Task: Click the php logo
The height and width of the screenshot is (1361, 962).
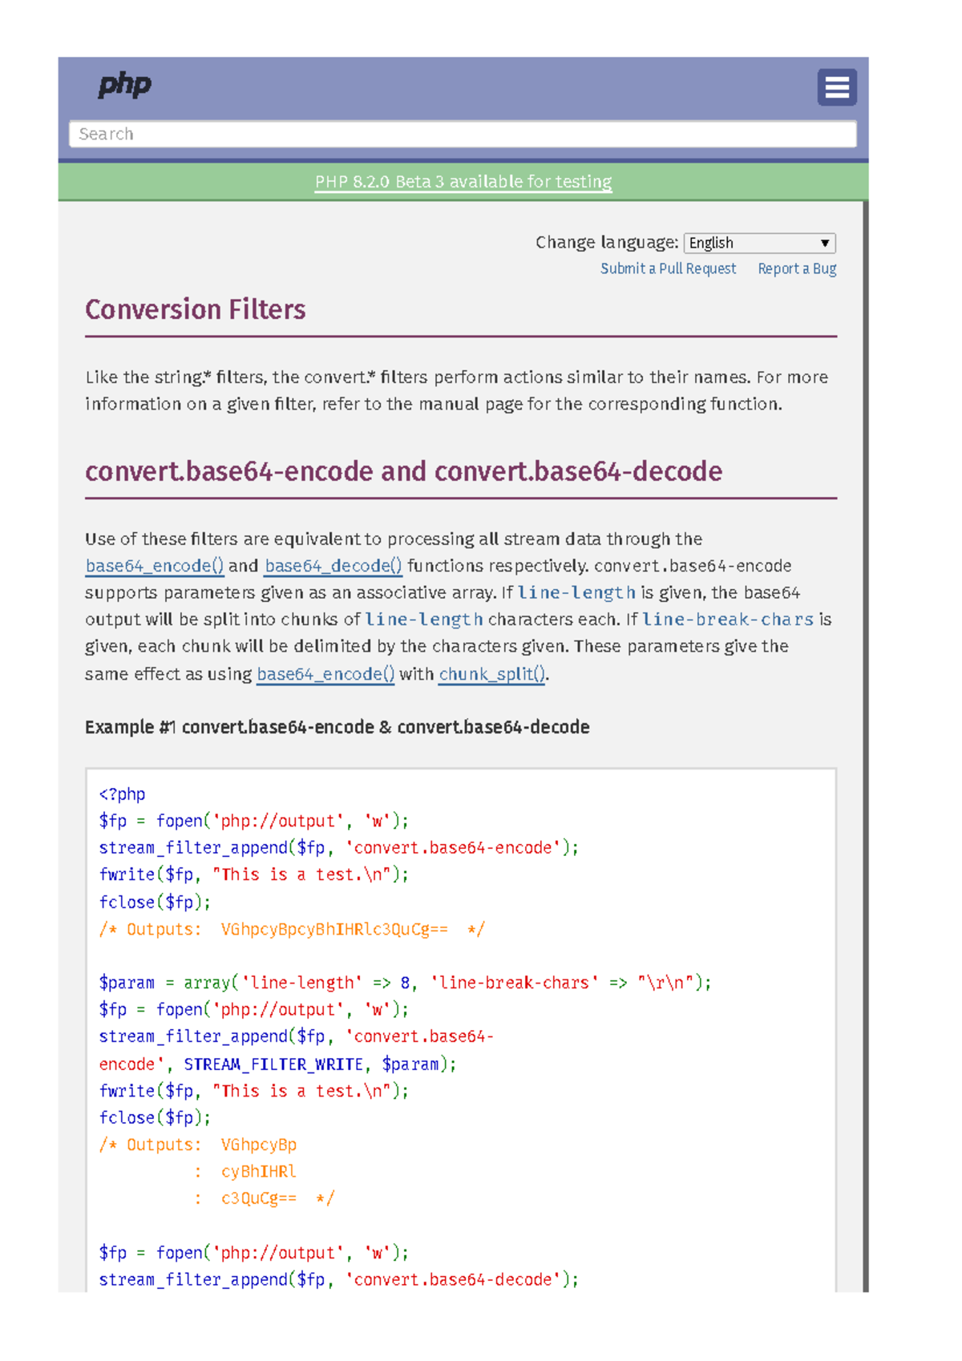Action: (124, 85)
